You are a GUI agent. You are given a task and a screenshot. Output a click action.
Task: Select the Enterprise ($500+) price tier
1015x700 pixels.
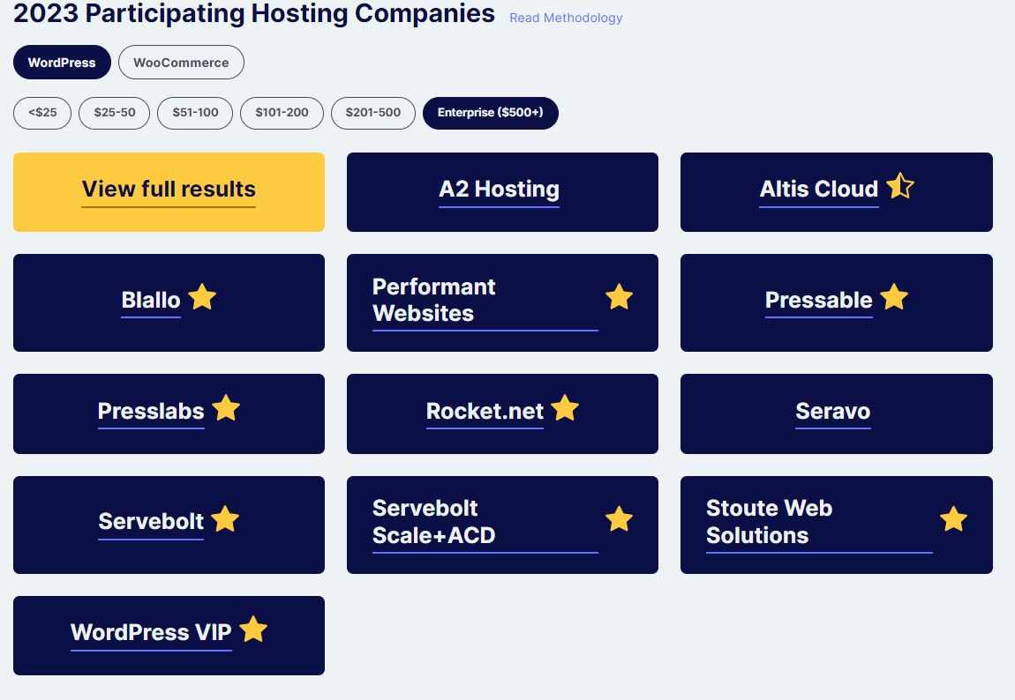(x=491, y=113)
